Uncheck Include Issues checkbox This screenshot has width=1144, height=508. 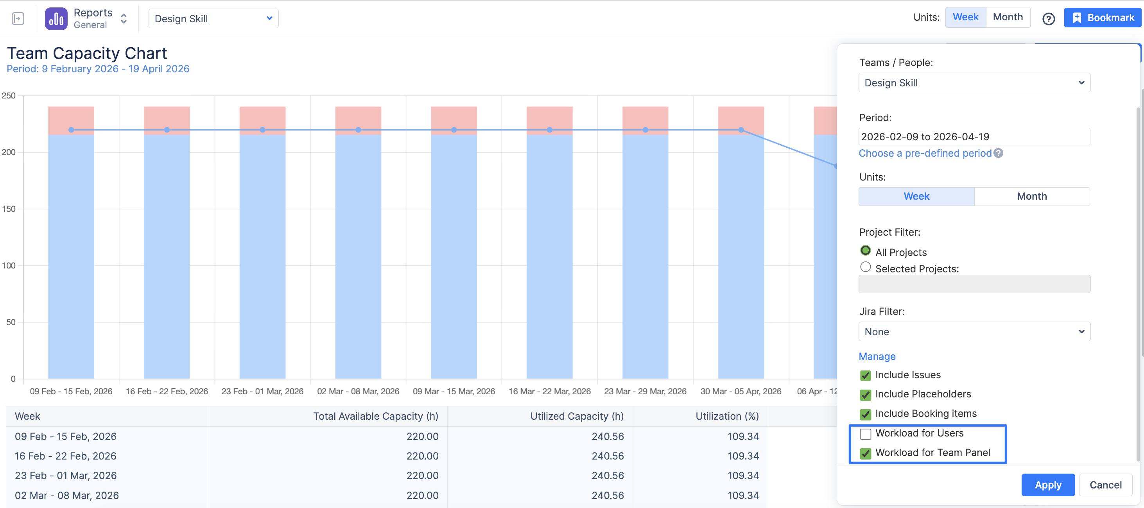(x=865, y=376)
